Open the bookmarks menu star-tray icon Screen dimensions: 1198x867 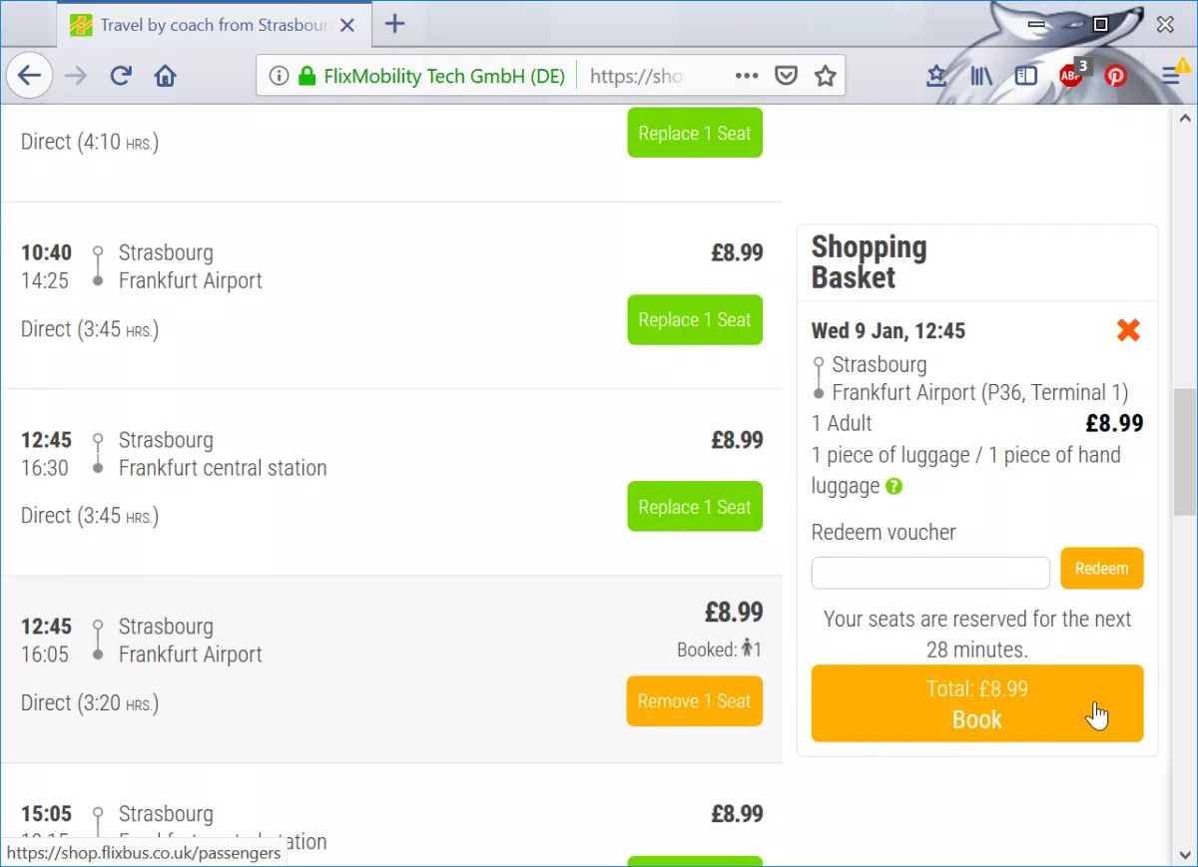(936, 76)
